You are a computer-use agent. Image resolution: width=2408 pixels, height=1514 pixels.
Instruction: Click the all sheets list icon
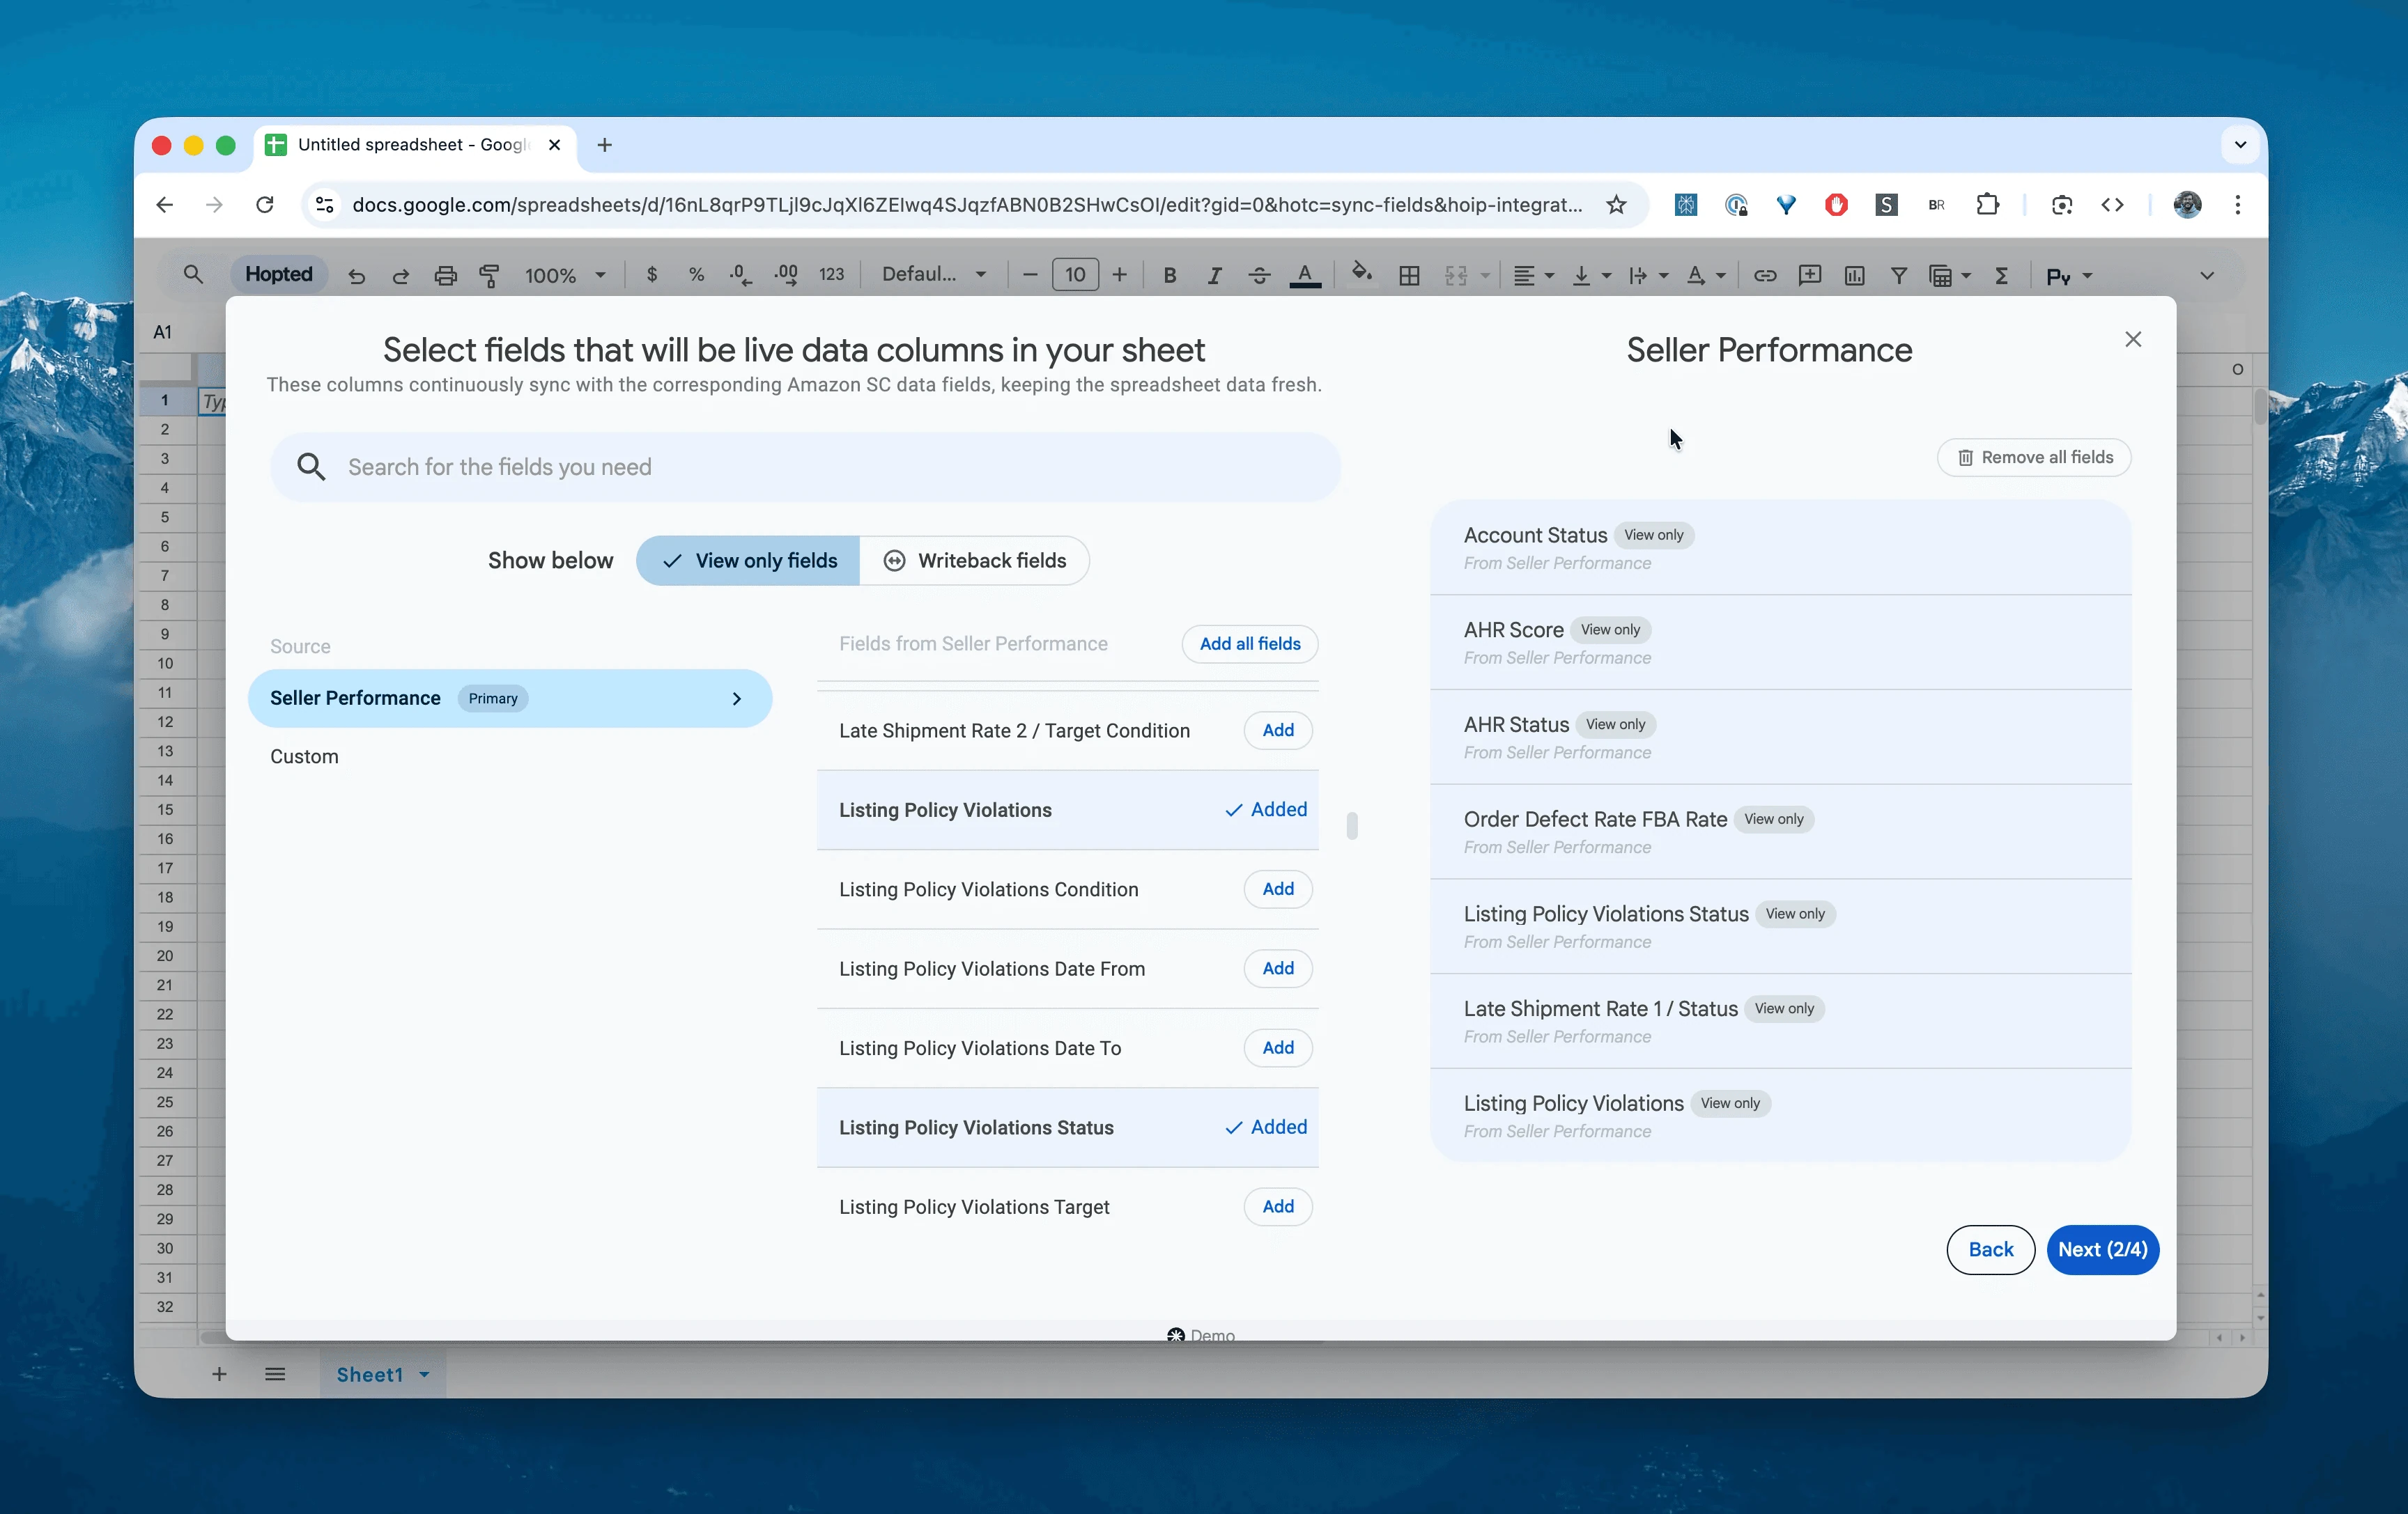pos(275,1374)
